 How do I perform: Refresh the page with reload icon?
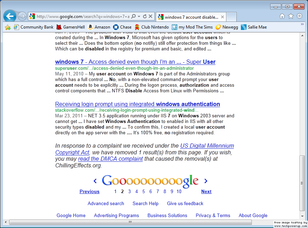tap(145, 17)
